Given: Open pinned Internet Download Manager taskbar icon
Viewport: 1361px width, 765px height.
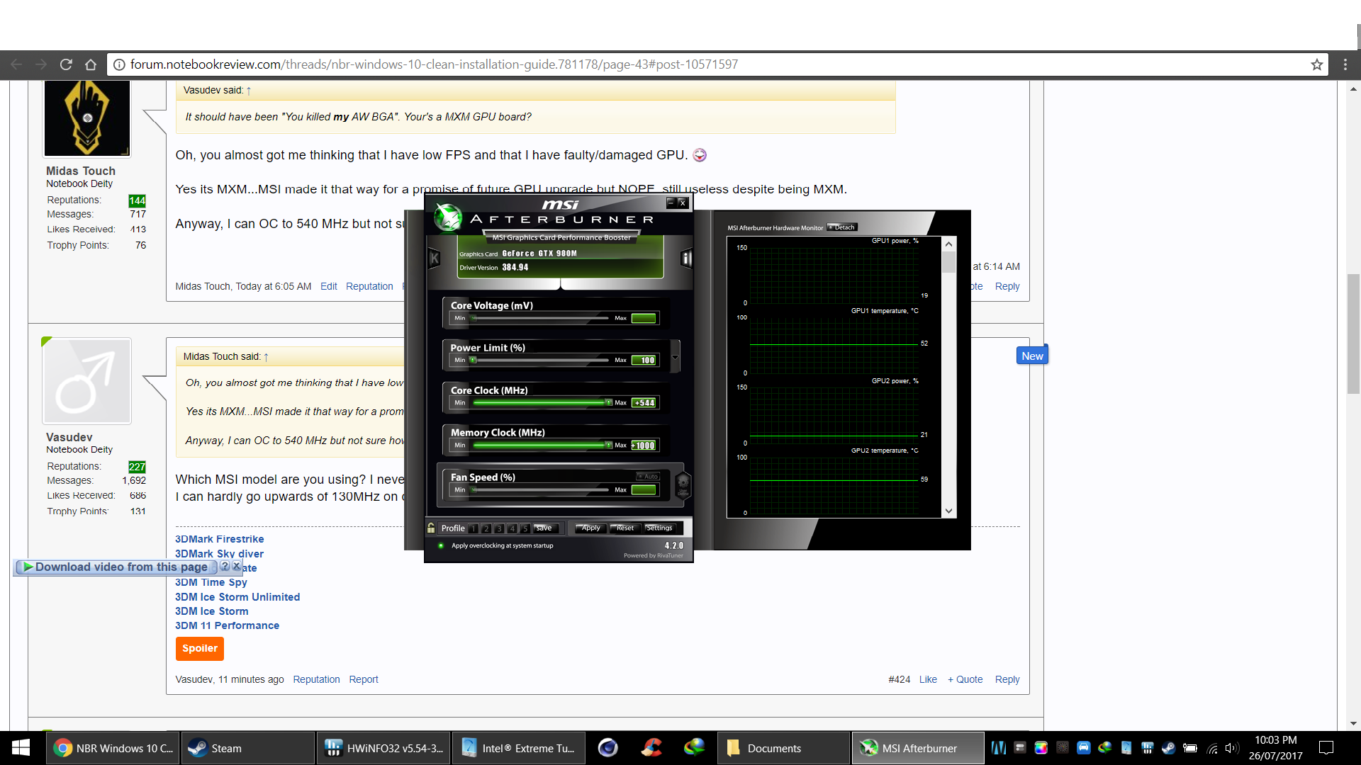Looking at the screenshot, I should tap(694, 747).
